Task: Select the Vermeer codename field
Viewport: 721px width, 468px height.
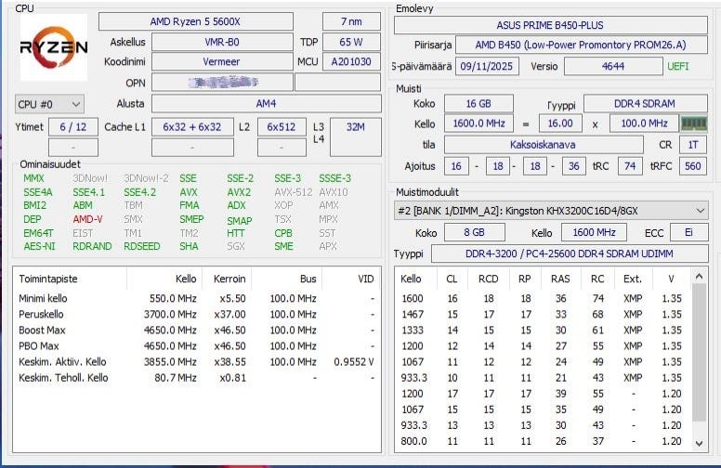Action: pos(222,61)
